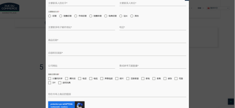
Task: Select the 经理 radio option
Action: 50,16
